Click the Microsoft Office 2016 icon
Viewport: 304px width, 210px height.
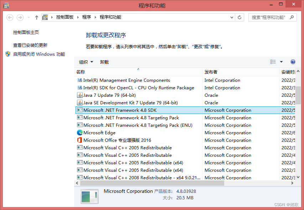click(x=80, y=140)
